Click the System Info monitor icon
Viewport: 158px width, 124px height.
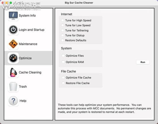(13, 15)
